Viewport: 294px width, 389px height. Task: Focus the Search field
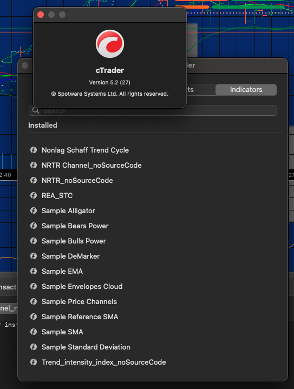(153, 110)
